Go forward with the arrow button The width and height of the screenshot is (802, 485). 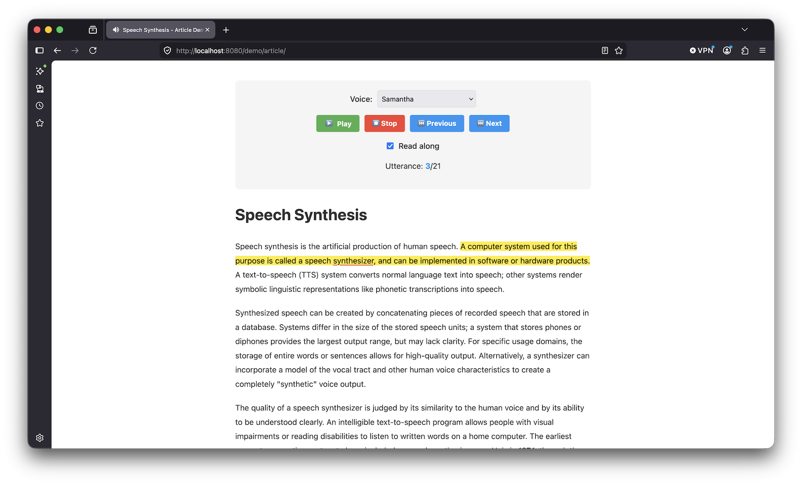[75, 50]
